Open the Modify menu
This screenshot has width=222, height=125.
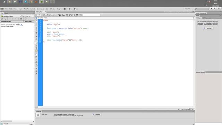pos(26,9)
